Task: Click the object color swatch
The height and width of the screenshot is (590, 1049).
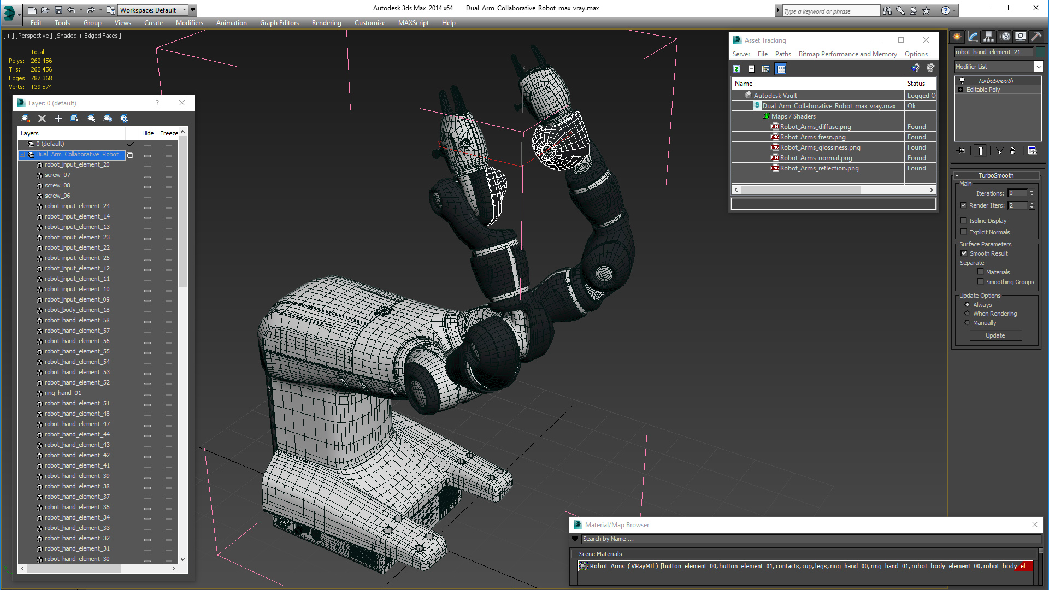Action: (x=1040, y=52)
